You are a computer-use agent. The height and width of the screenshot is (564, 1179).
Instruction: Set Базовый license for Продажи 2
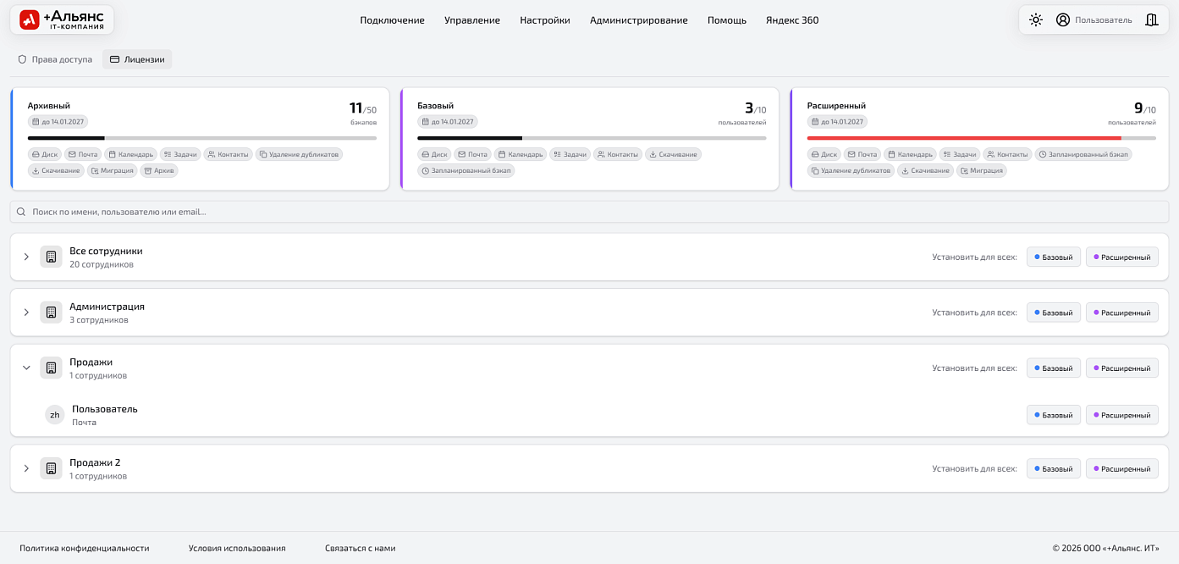[x=1054, y=468]
